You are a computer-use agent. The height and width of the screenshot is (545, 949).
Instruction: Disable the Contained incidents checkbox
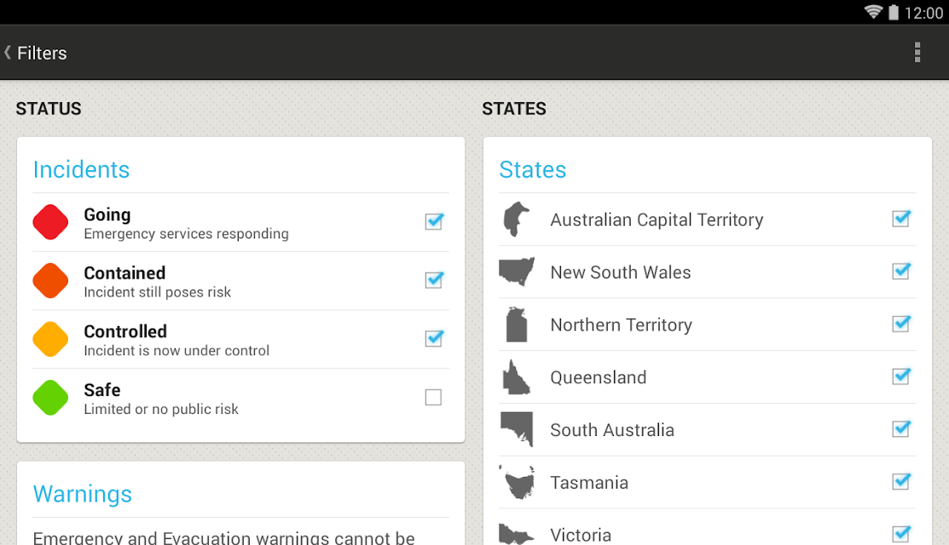coord(434,280)
